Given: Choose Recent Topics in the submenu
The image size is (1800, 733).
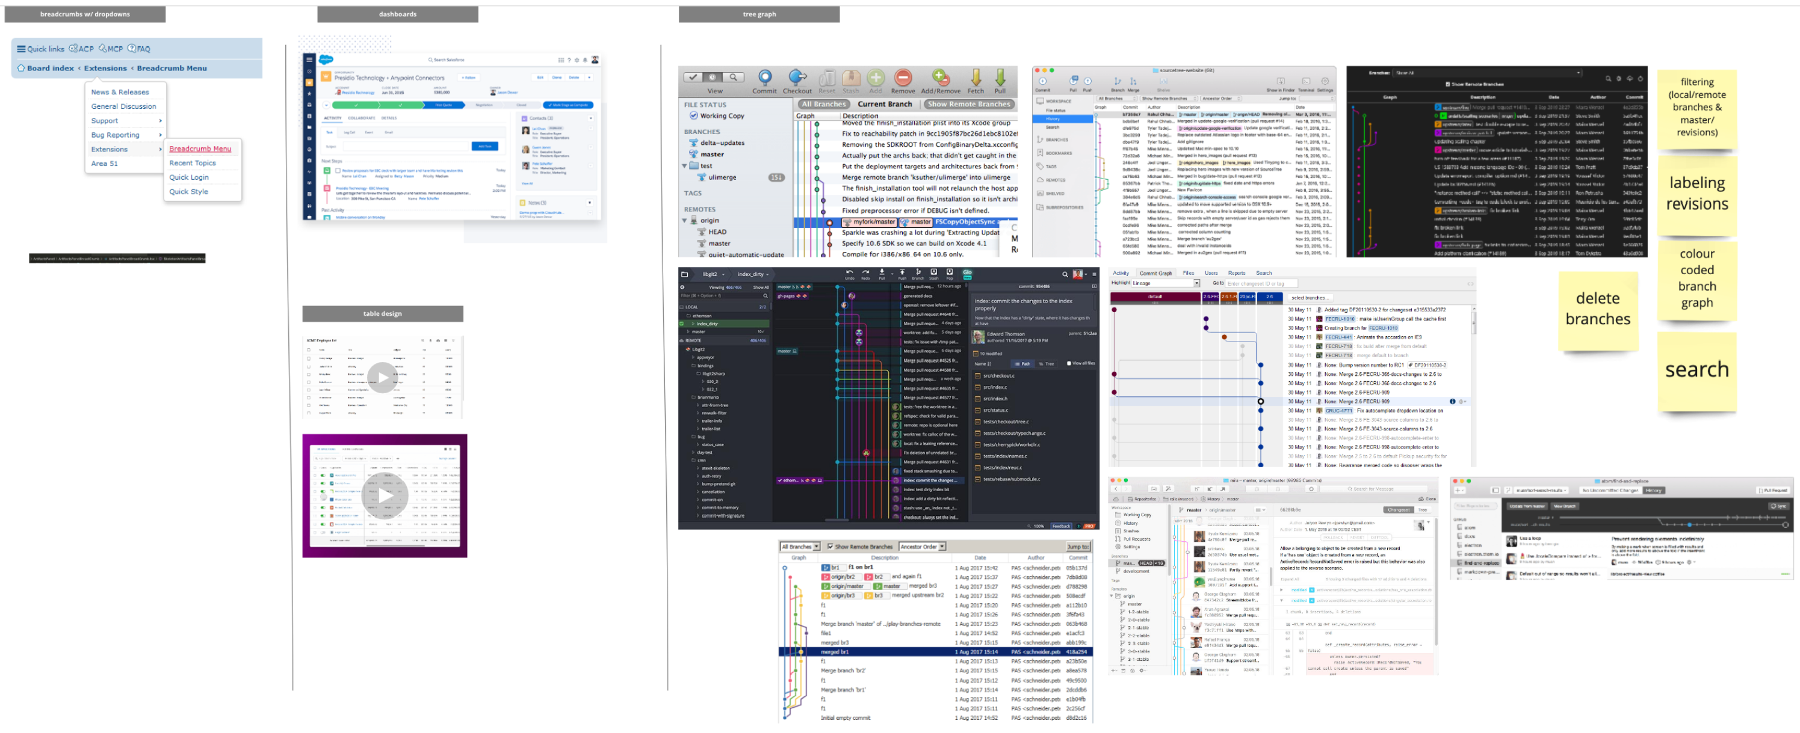Looking at the screenshot, I should pyautogui.click(x=192, y=164).
